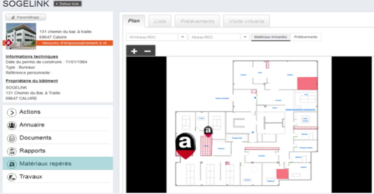Select the Matériaux repérés menu entry
The width and height of the screenshot is (374, 194).
click(x=57, y=163)
